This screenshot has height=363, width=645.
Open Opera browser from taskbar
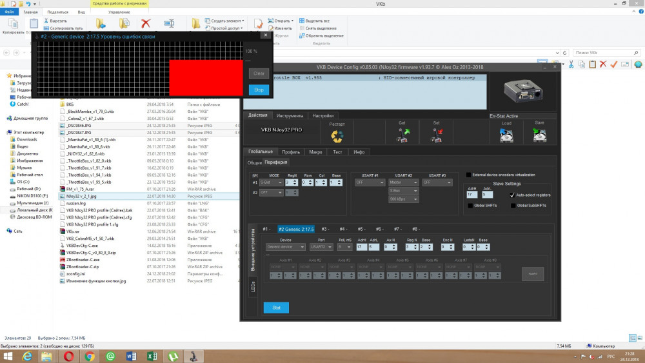tap(68, 356)
